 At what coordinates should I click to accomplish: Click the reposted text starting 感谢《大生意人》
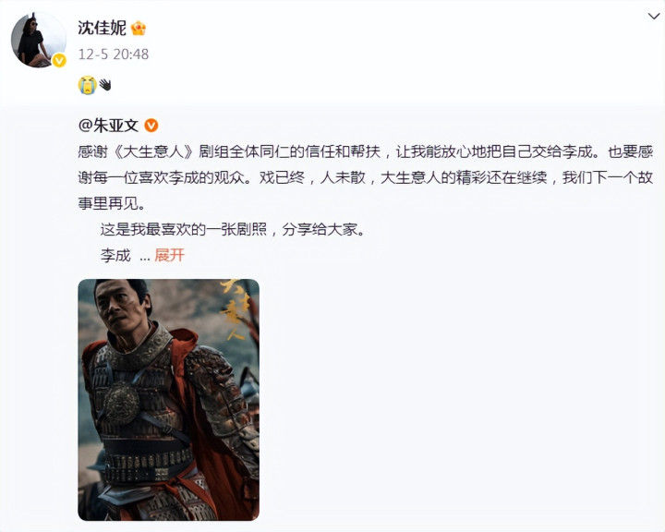point(365,177)
